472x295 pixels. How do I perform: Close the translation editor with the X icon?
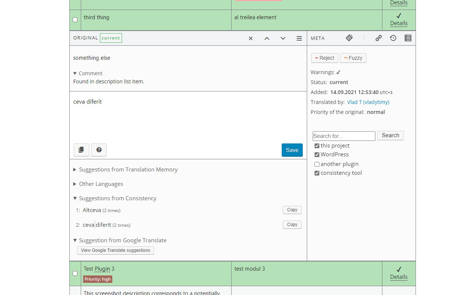coord(251,38)
